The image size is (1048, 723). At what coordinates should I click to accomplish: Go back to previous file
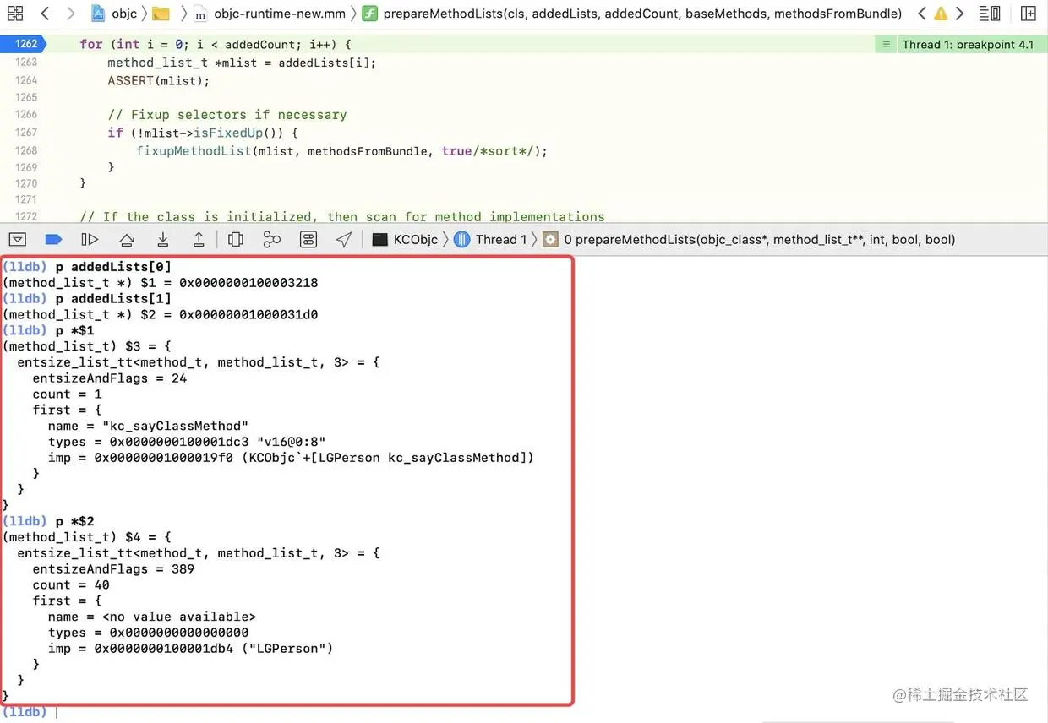pyautogui.click(x=45, y=14)
